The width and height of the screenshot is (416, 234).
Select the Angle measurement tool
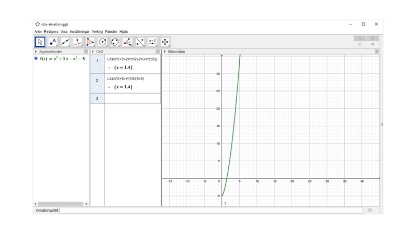pyautogui.click(x=127, y=42)
